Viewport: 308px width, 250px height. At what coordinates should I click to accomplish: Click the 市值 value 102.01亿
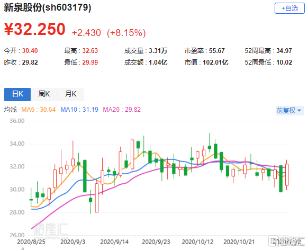tap(215, 63)
